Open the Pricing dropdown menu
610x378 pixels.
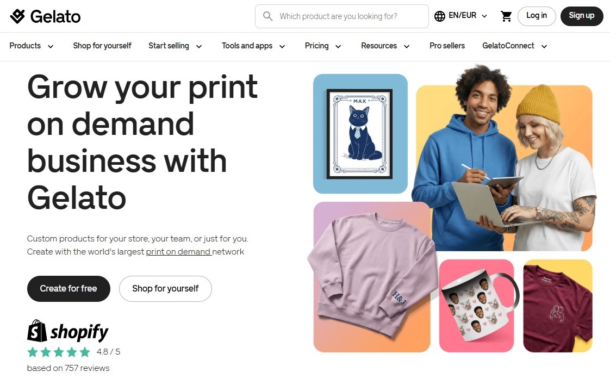(x=323, y=46)
